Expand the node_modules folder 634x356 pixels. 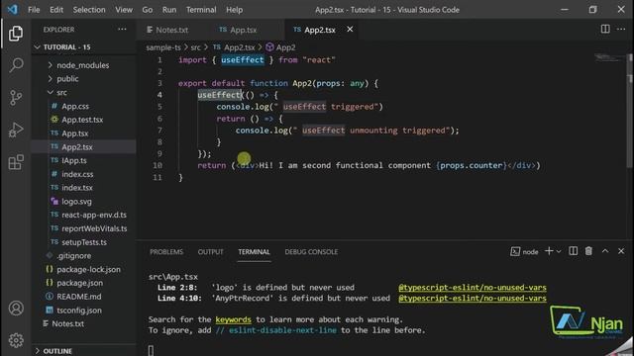83,65
